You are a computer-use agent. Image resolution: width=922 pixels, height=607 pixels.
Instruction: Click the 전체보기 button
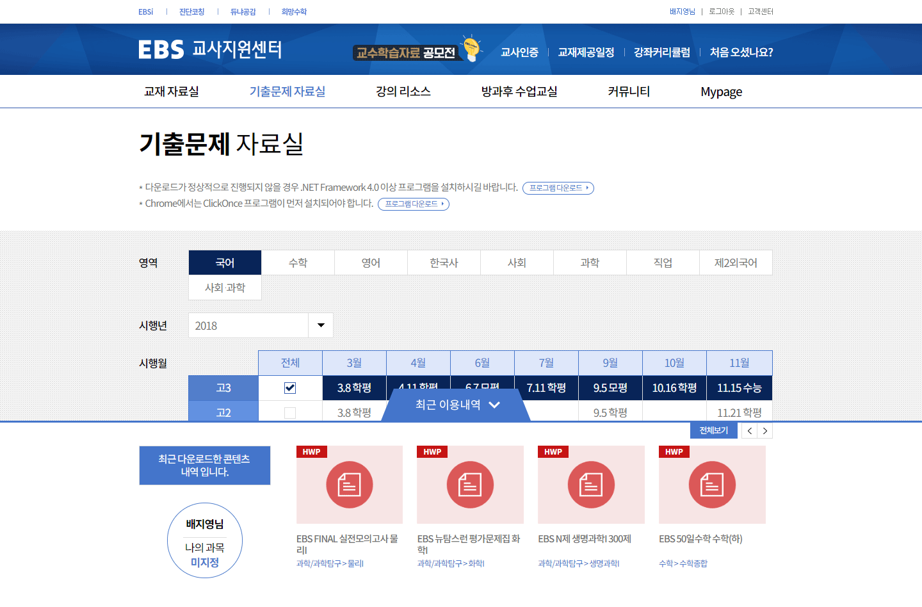click(x=714, y=431)
